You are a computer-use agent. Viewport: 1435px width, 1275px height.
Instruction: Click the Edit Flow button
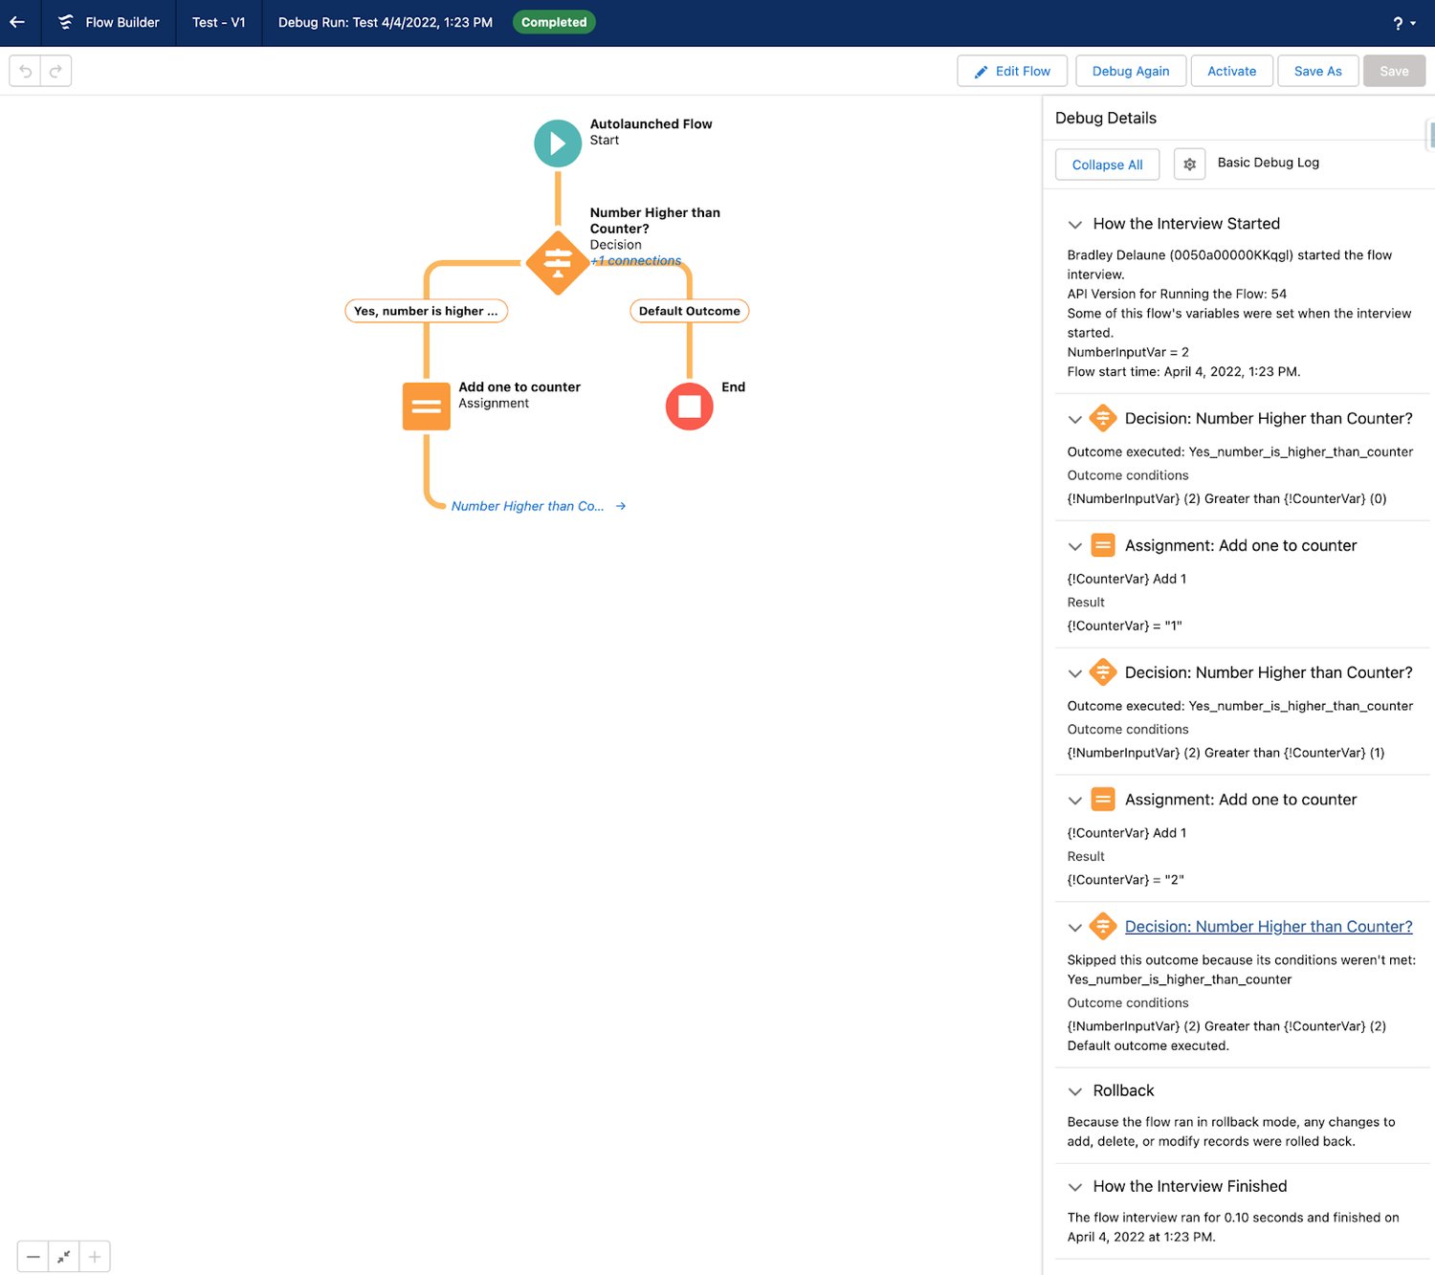pyautogui.click(x=1011, y=70)
